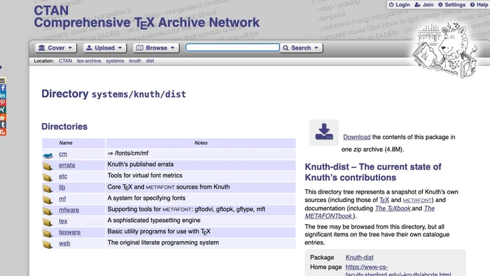
Task: Share on Tumblr via sidebar icon
Action: (x=3, y=124)
